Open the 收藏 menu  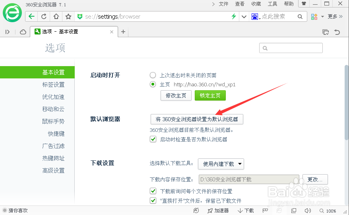(256, 4)
